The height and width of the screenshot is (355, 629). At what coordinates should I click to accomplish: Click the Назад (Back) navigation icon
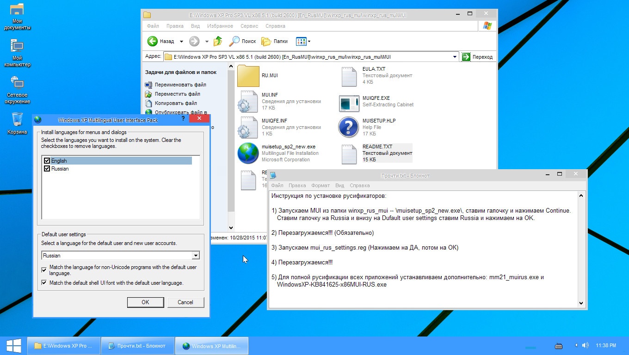pyautogui.click(x=153, y=41)
